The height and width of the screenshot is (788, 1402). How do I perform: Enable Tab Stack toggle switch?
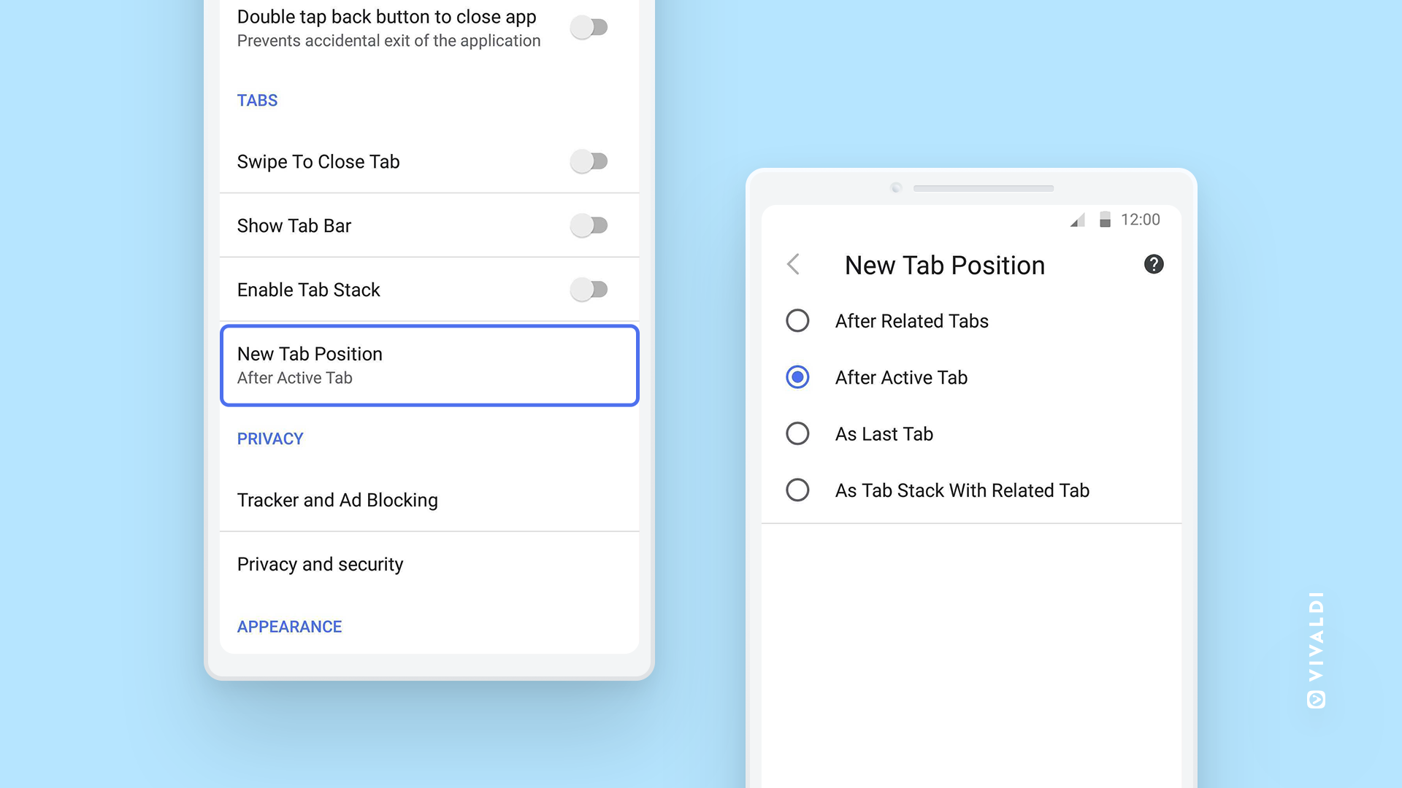tap(589, 290)
